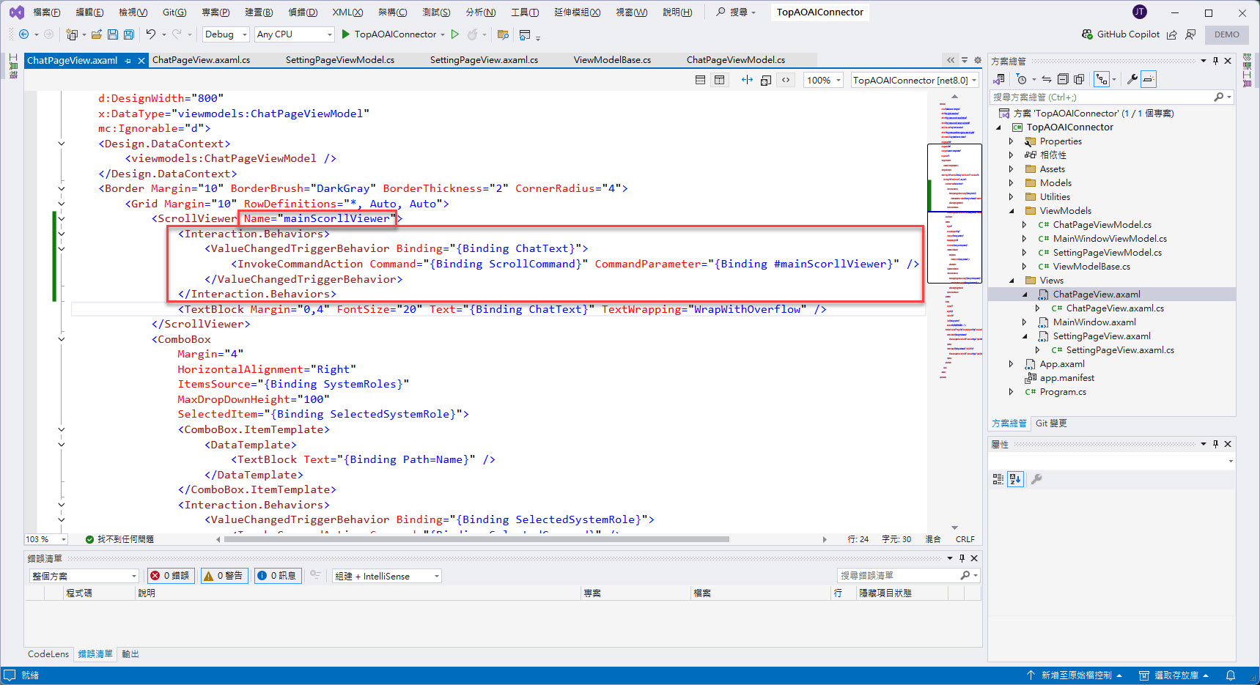
Task: Click the horizontal split view icon
Action: [701, 80]
